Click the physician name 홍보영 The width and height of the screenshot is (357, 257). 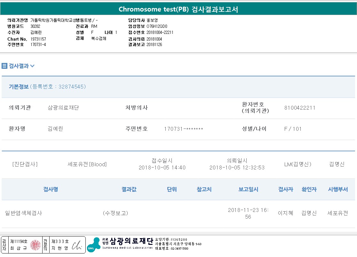(152, 20)
